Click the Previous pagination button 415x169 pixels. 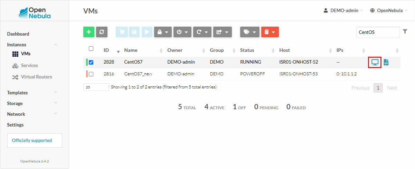coord(360,88)
